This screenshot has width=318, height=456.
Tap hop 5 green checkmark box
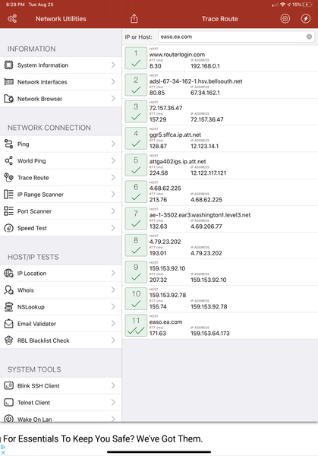[136, 165]
